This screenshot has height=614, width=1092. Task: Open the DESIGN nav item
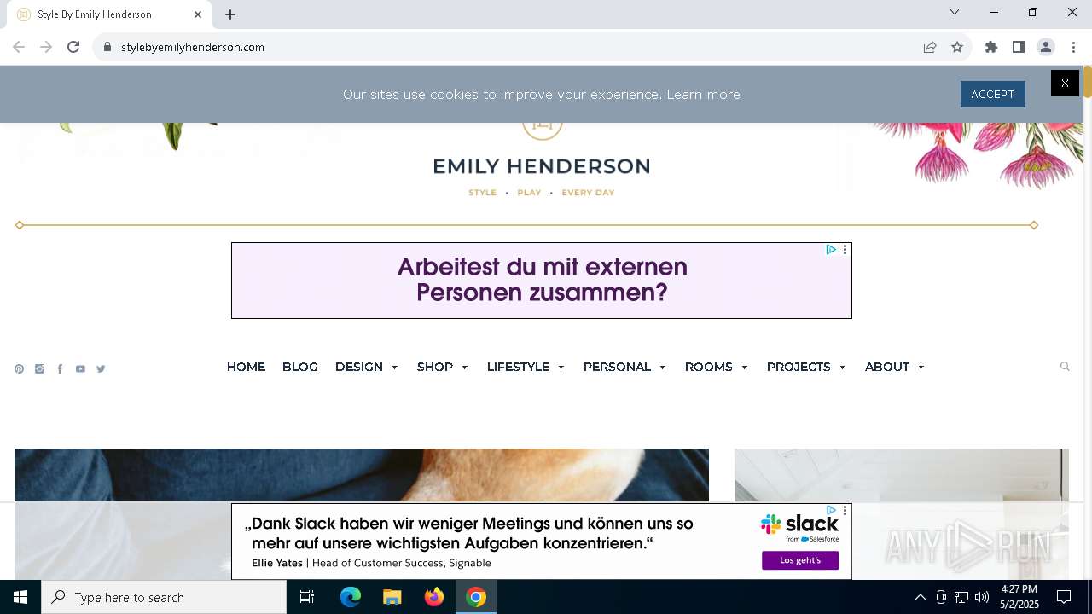[x=359, y=367]
